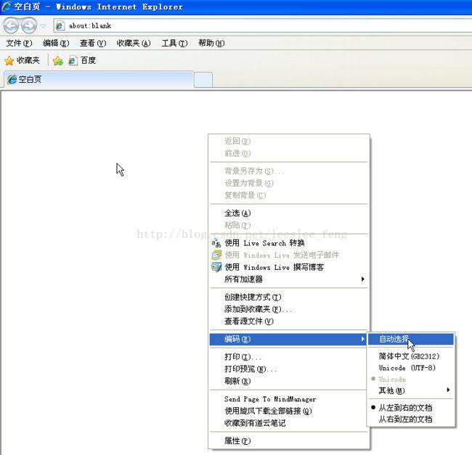This screenshot has width=472, height=455.
Task: Click the browser Forward arrow button
Action: pos(29,25)
